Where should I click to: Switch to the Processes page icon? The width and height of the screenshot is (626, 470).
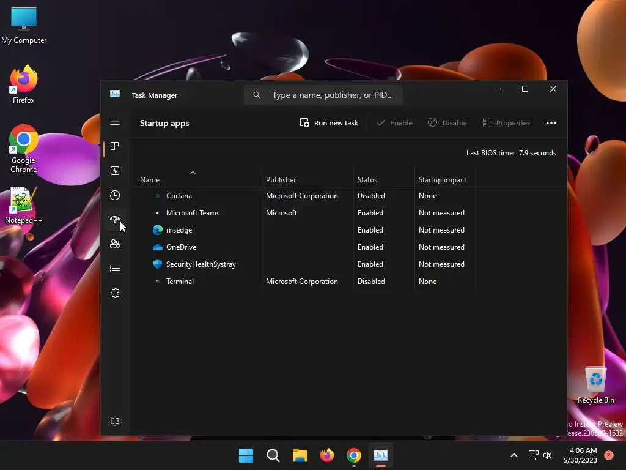point(115,146)
